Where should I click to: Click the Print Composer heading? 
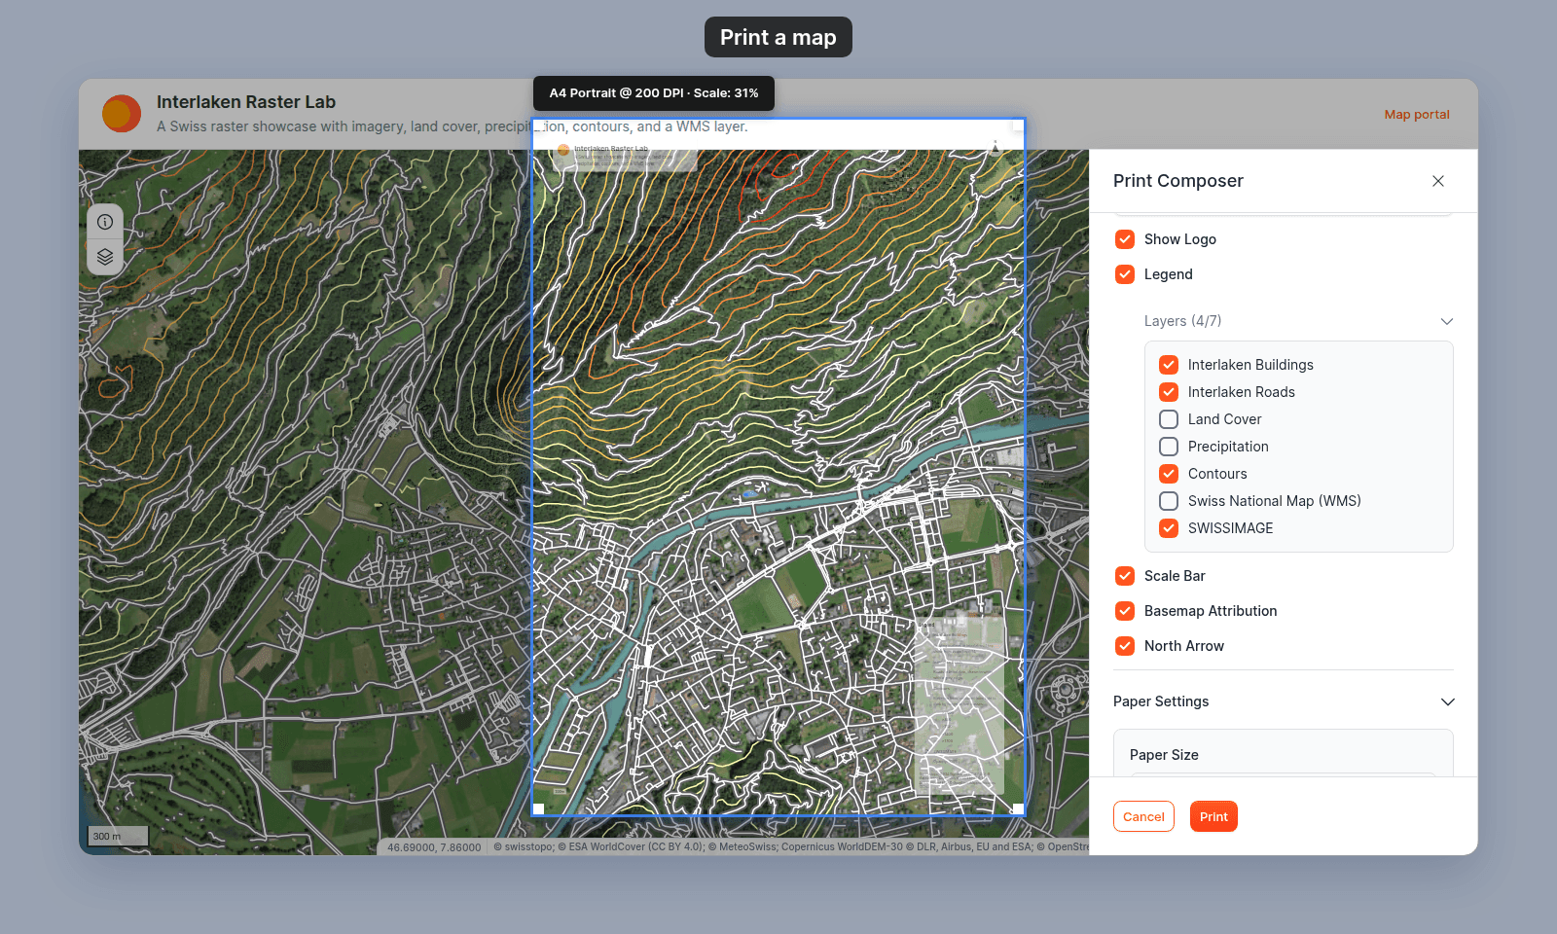coord(1178,181)
